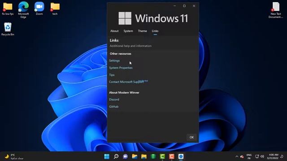Open the Tips link
This screenshot has height=161, width=287.
click(x=112, y=75)
